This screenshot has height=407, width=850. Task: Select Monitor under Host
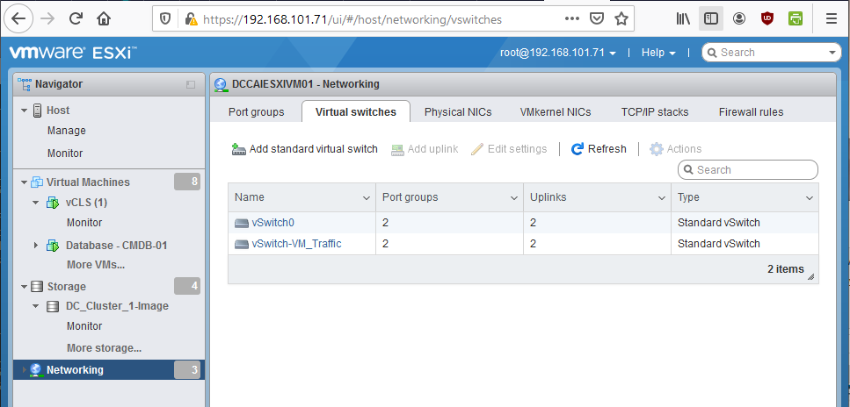coord(65,154)
